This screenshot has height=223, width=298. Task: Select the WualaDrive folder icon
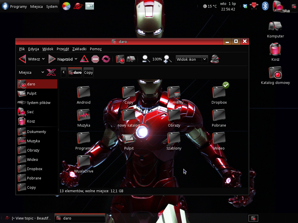click(84, 161)
